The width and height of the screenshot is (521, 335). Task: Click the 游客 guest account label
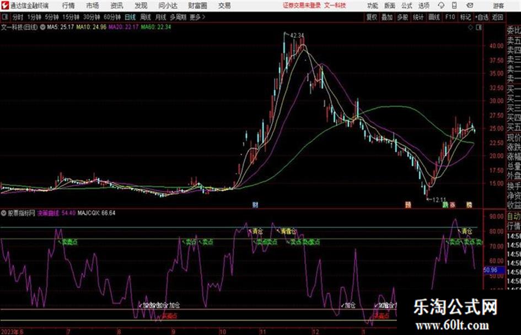coord(498,6)
